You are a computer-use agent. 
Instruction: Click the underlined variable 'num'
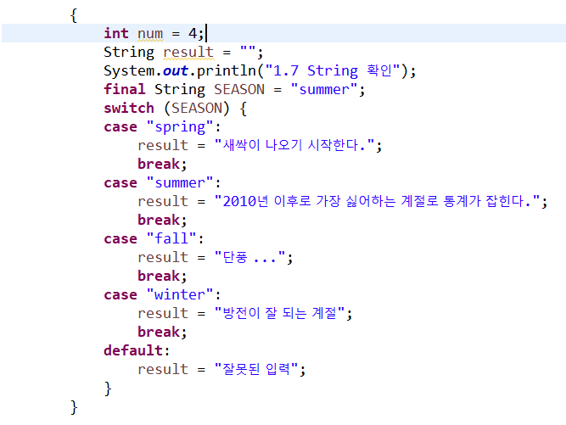tap(150, 34)
